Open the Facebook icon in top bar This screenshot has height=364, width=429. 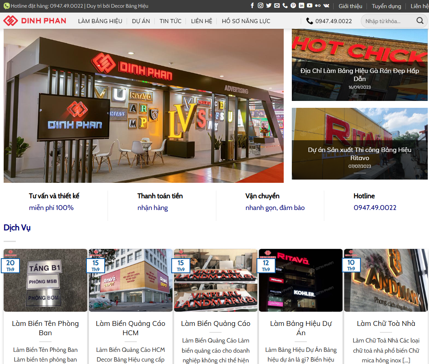[252, 5]
